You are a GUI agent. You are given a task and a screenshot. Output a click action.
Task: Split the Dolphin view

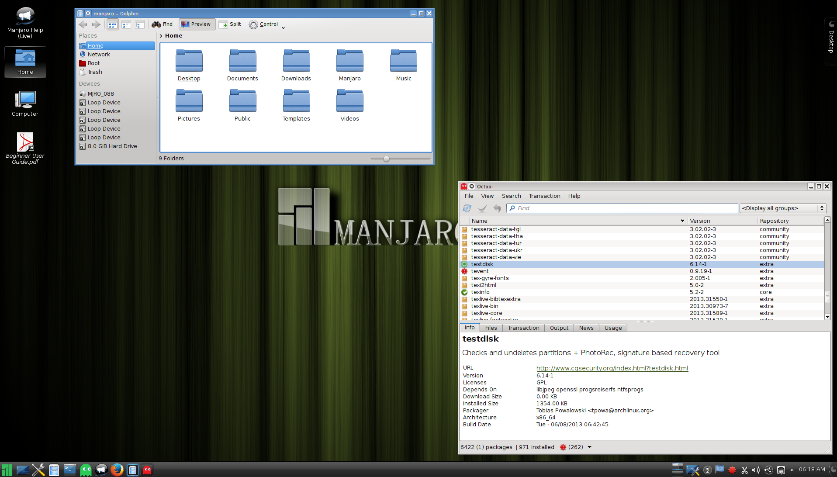tap(230, 24)
